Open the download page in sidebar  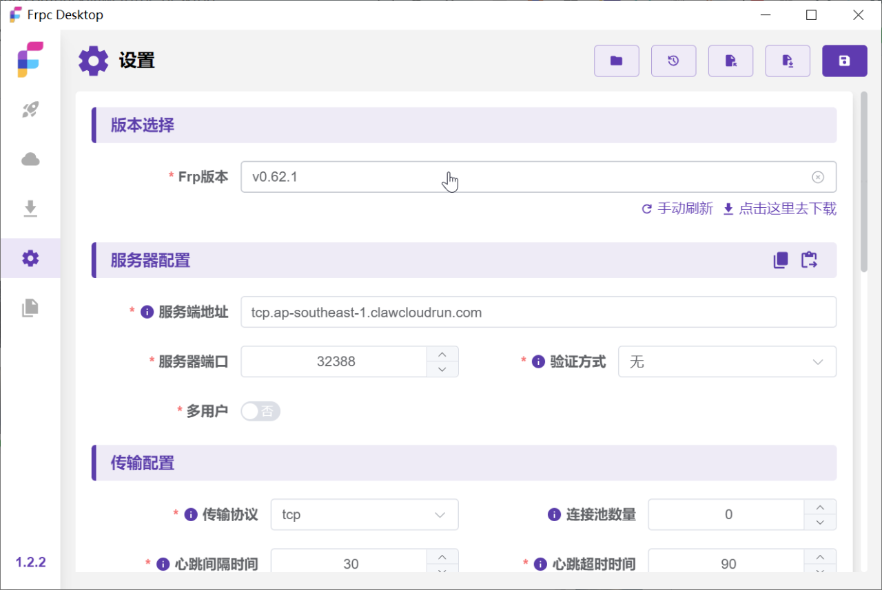(30, 209)
